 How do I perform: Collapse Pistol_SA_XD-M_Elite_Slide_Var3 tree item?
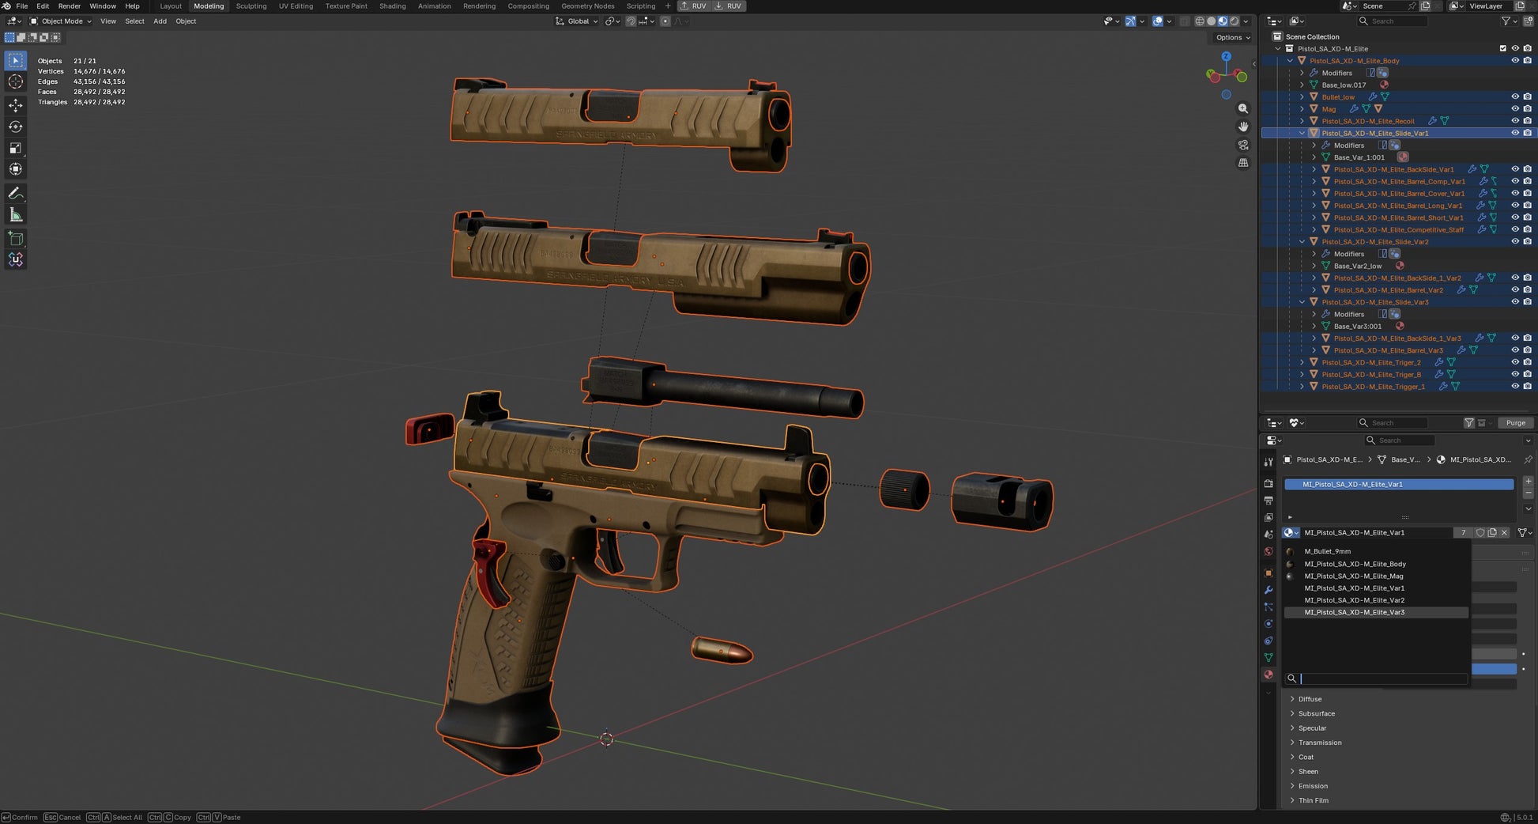click(x=1302, y=302)
